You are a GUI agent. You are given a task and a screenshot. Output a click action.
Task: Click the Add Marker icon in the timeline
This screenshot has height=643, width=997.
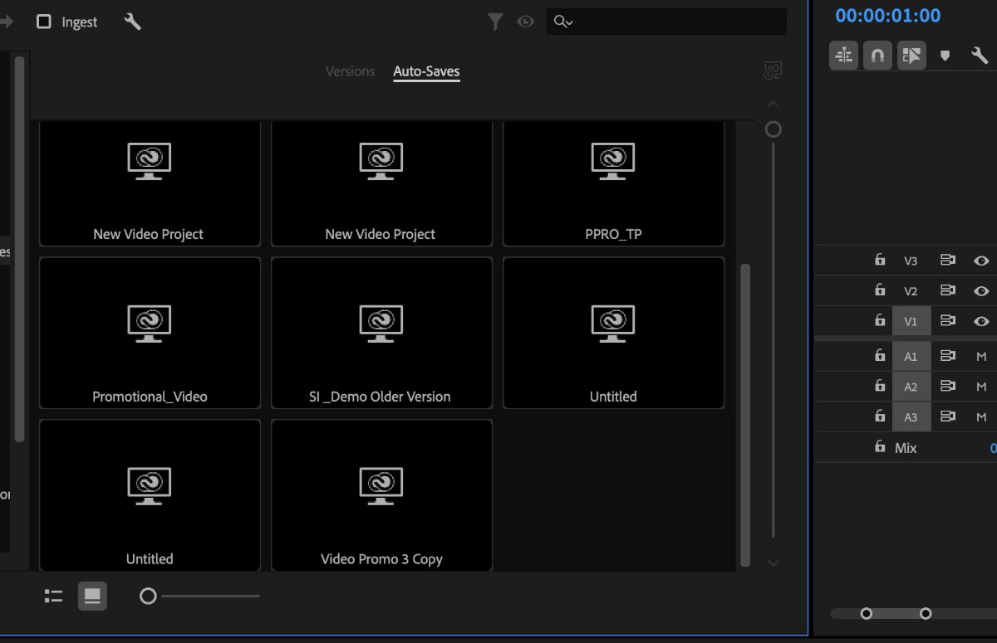click(946, 56)
